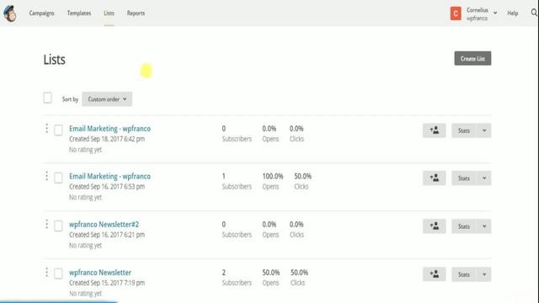Open Stats for list created Sep 15

coord(464,274)
